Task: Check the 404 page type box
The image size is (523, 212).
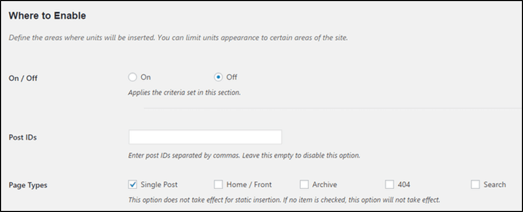Action: coord(389,184)
